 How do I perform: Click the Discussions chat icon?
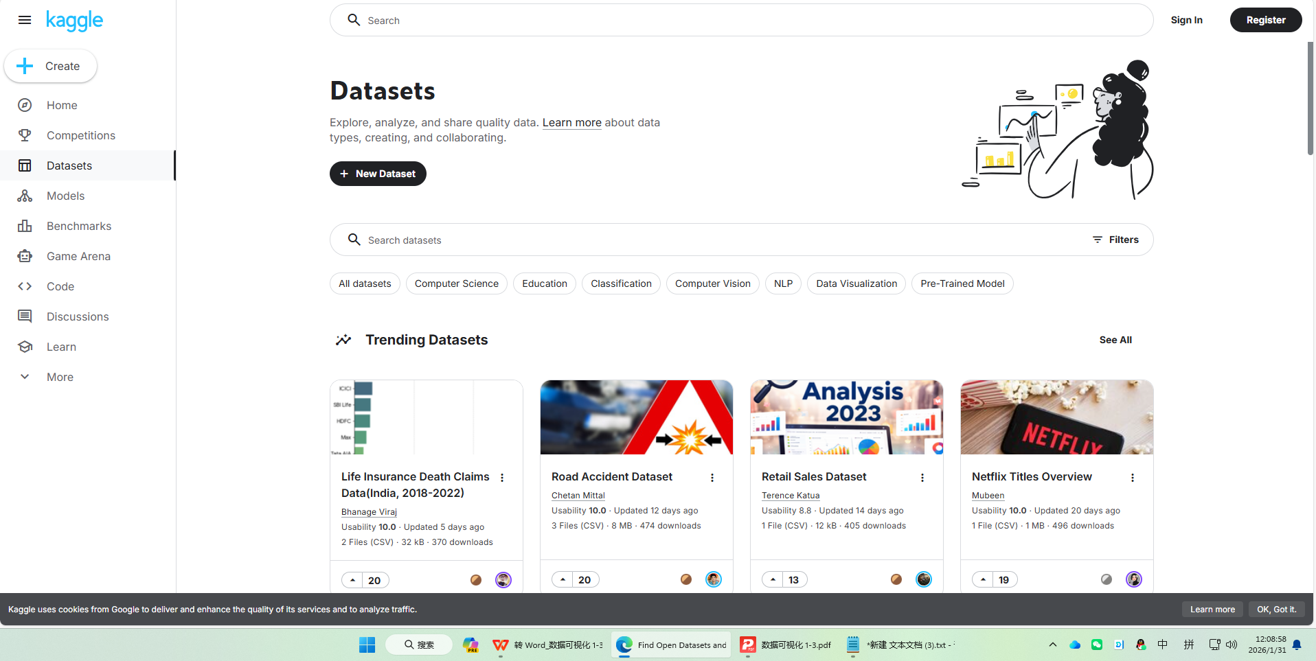click(x=25, y=316)
